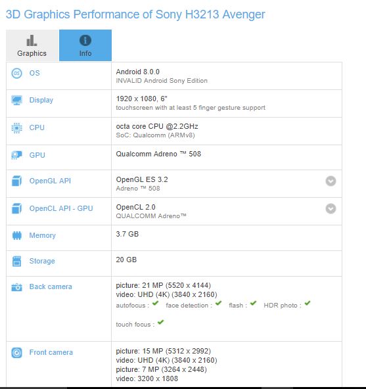Click the info circle icon on Info tab

pyautogui.click(x=85, y=40)
